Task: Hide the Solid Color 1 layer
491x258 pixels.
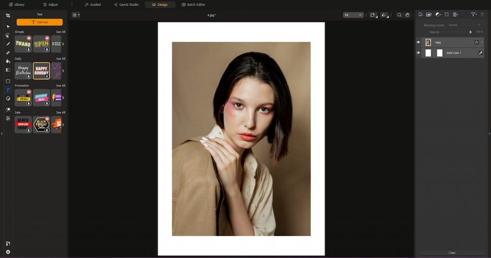Action: 418,53
